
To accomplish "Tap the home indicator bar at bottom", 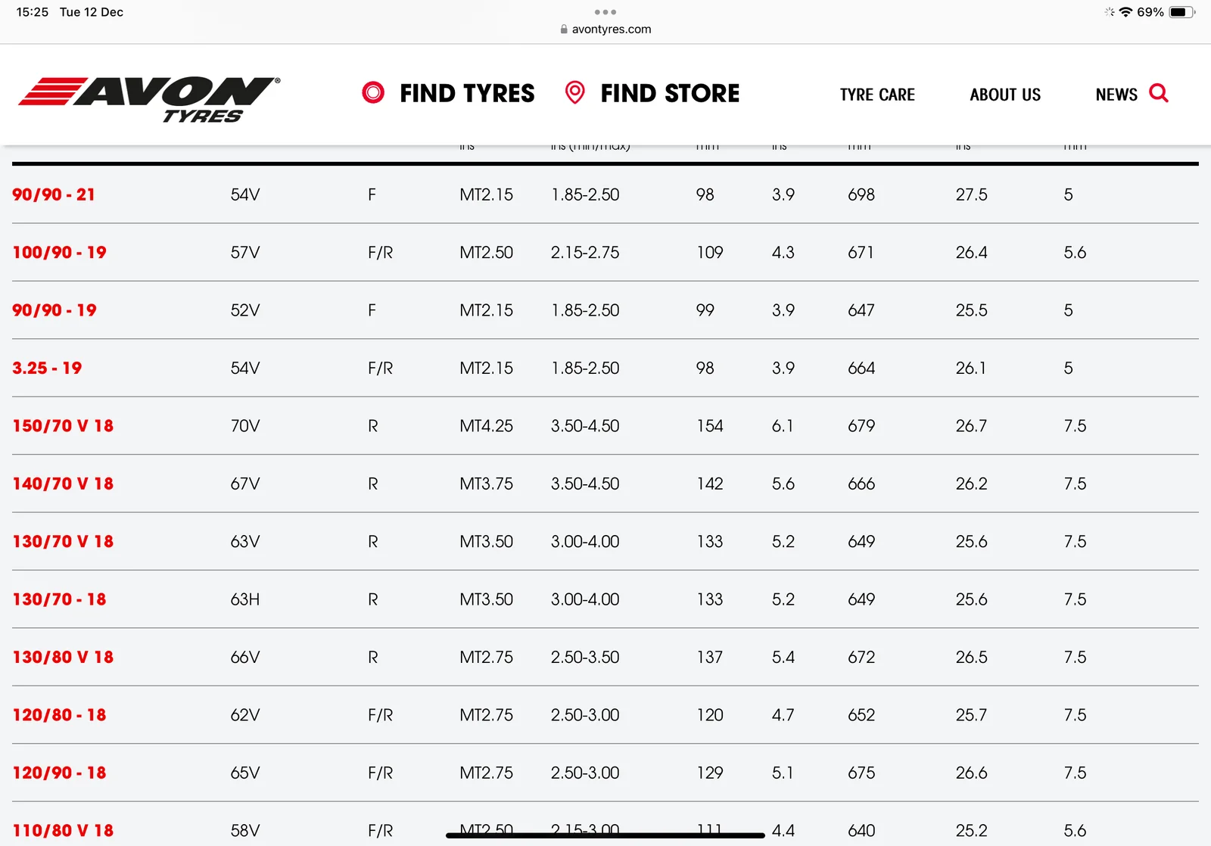I will coord(605,835).
